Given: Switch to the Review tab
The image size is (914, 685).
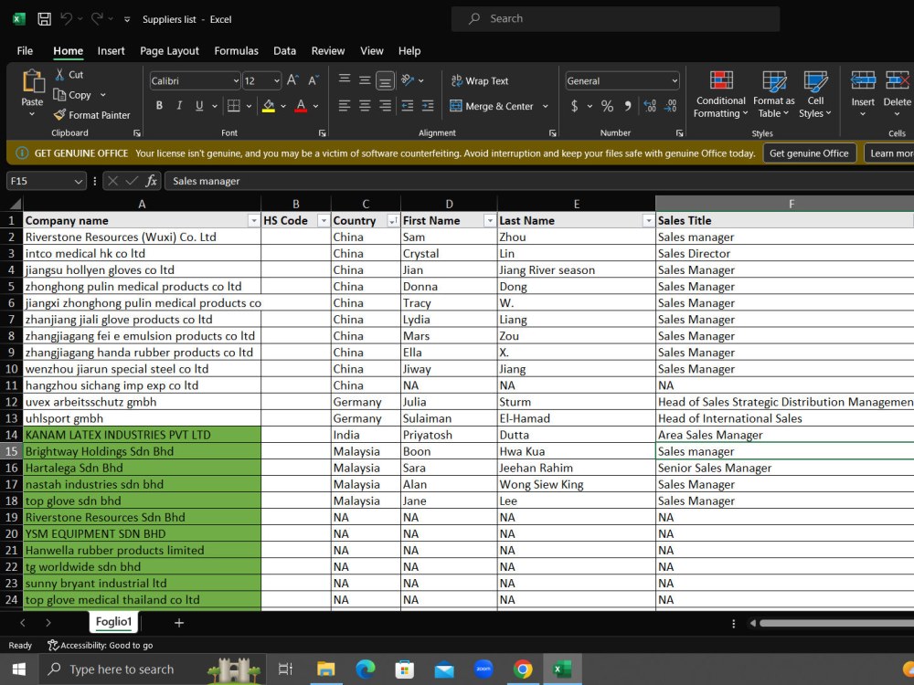Looking at the screenshot, I should click(327, 50).
